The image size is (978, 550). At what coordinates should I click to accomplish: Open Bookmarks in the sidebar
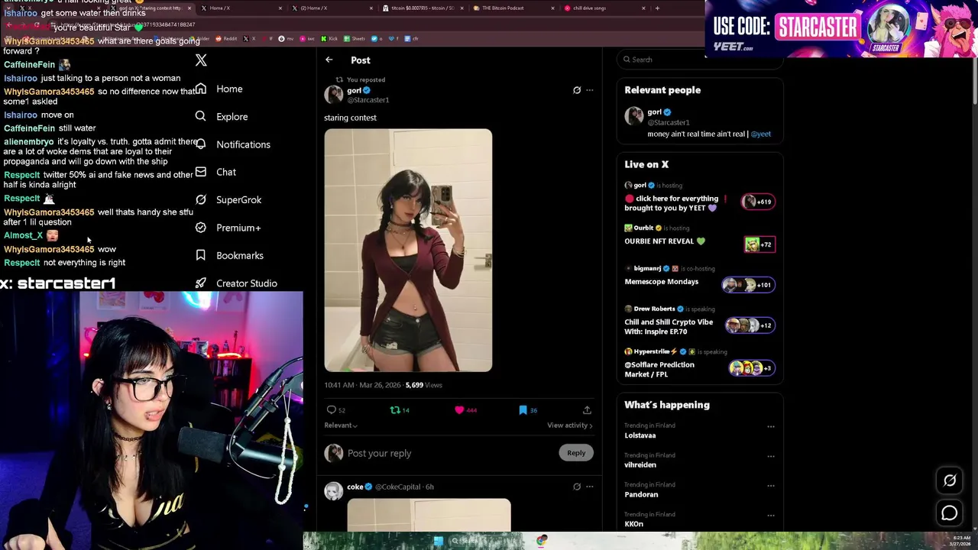pos(229,255)
